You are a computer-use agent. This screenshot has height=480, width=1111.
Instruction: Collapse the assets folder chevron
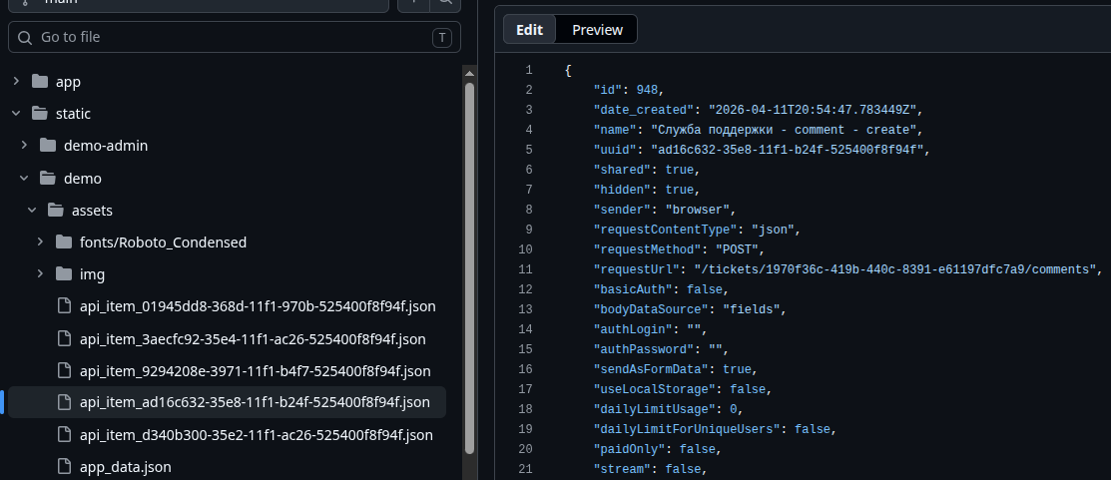coord(32,211)
